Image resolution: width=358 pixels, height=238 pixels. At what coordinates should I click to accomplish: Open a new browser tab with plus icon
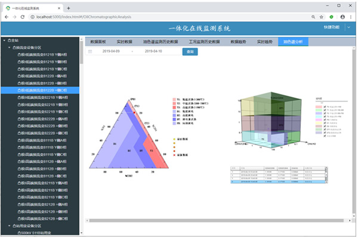69,7
